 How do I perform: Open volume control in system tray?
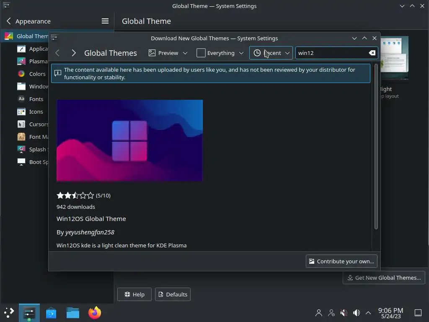pyautogui.click(x=357, y=313)
